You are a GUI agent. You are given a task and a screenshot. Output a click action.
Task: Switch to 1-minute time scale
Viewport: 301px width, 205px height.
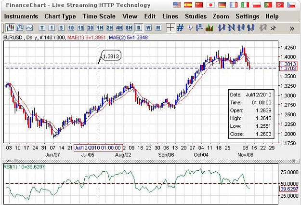point(52,28)
